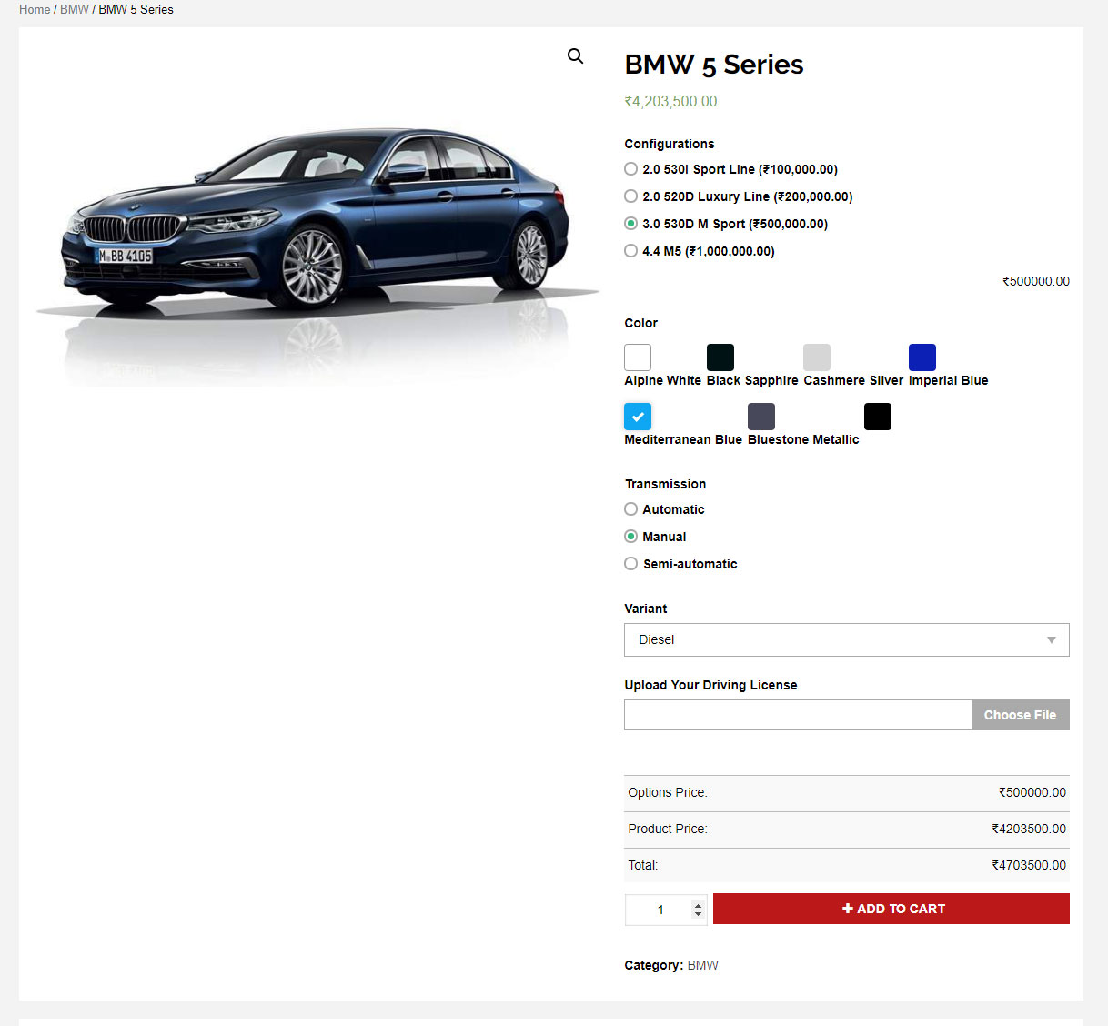Image resolution: width=1108 pixels, height=1026 pixels.
Task: Choose the Bluestone Metallic color swatch
Action: pos(761,417)
